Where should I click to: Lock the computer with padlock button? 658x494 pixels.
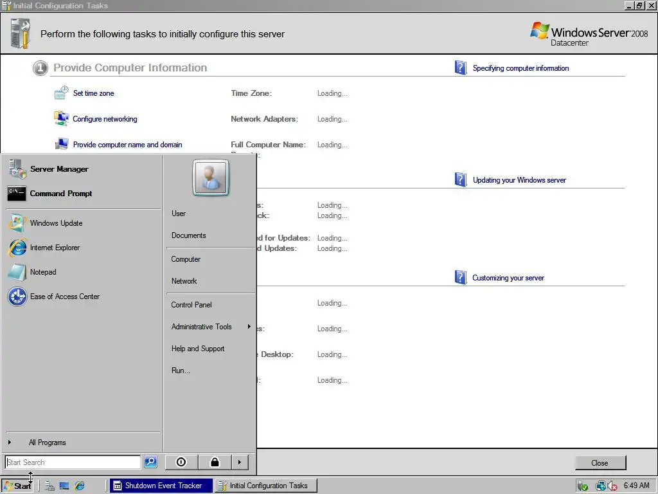(215, 462)
